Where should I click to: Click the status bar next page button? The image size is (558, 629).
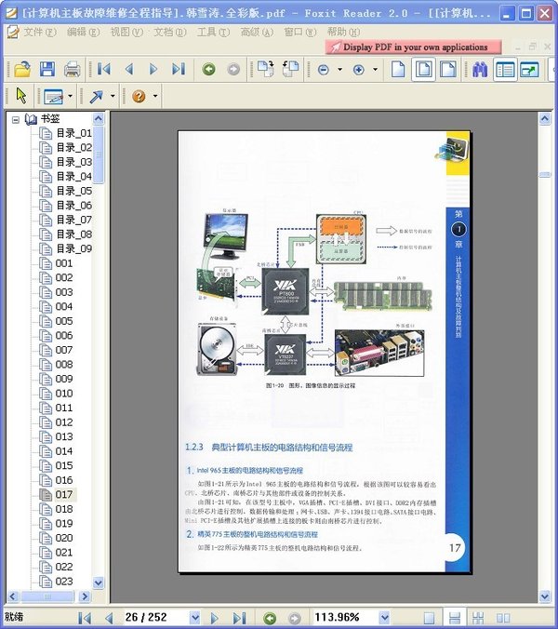[x=214, y=618]
